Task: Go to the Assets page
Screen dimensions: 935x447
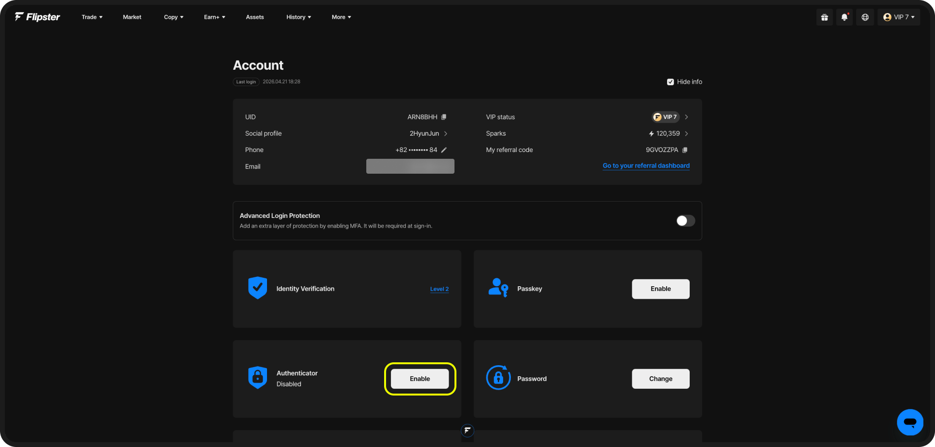Action: pos(255,17)
